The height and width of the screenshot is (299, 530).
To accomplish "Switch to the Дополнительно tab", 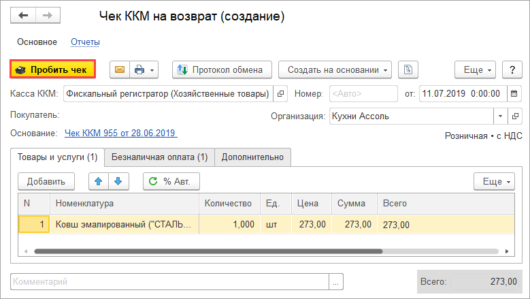I will point(254,157).
